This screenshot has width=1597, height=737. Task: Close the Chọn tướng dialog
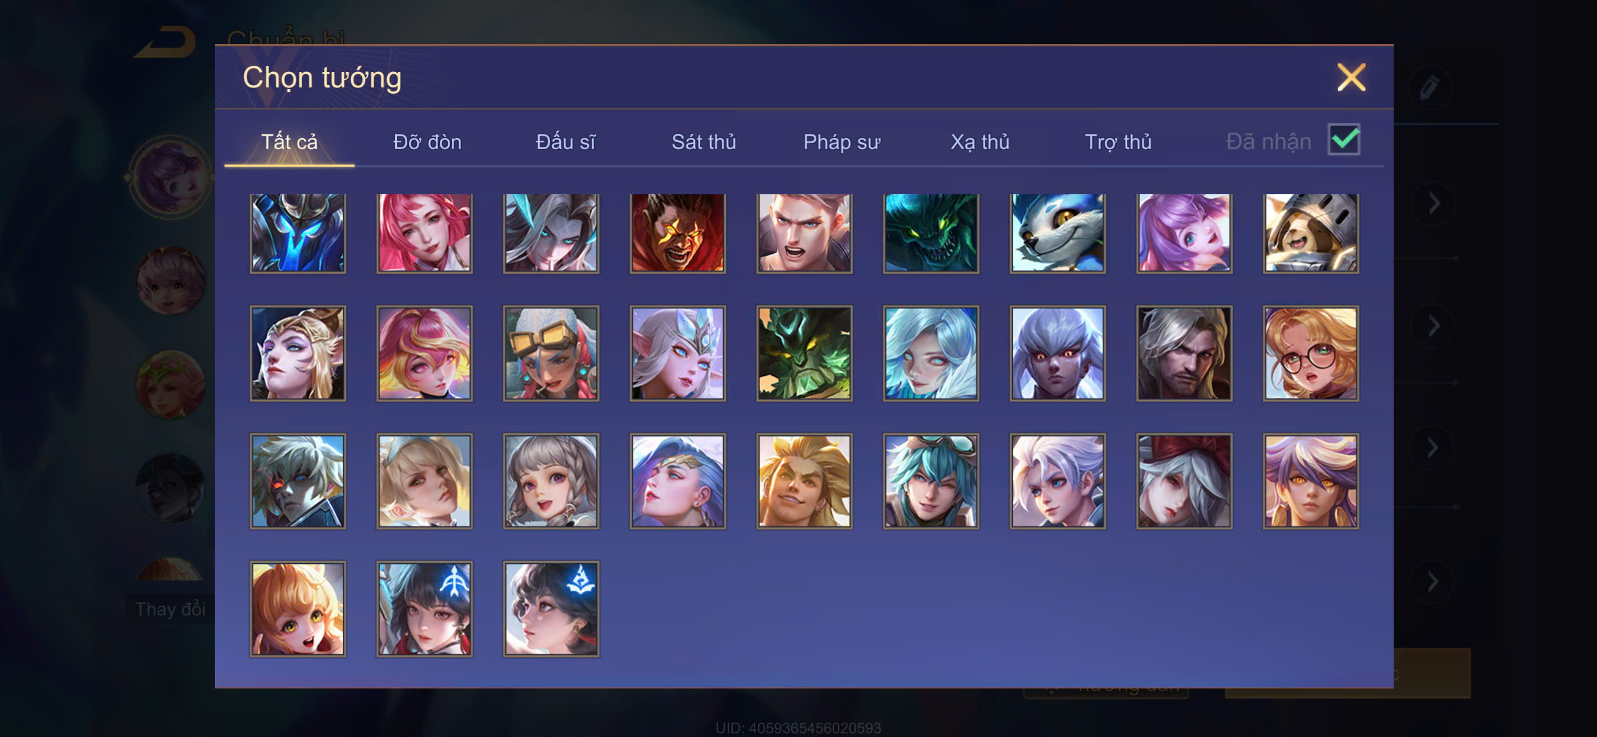pyautogui.click(x=1351, y=78)
